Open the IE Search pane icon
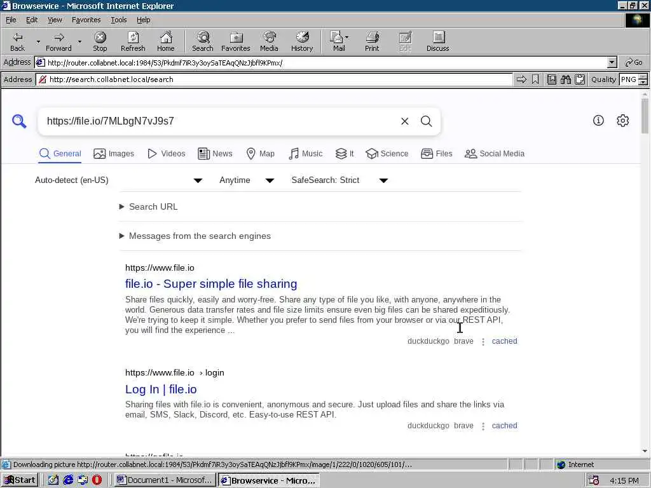This screenshot has width=651, height=488. [x=203, y=41]
